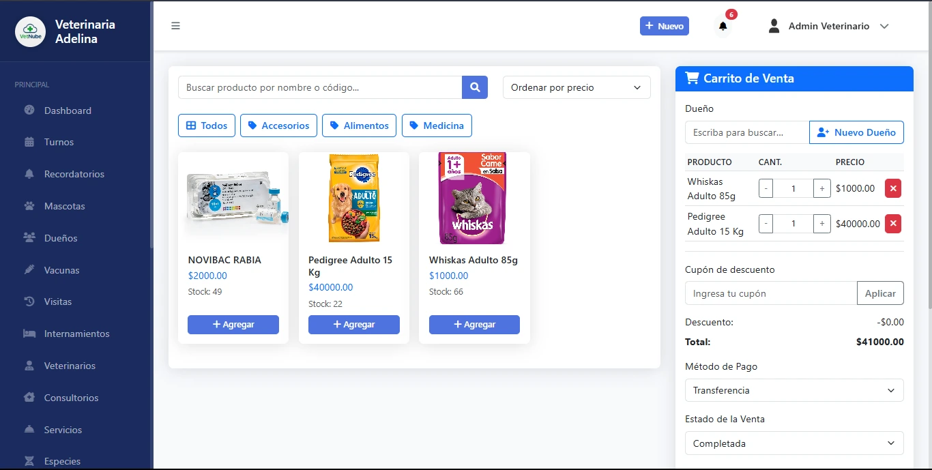Open the Internamientos sidebar item
The image size is (932, 470).
tap(75, 334)
